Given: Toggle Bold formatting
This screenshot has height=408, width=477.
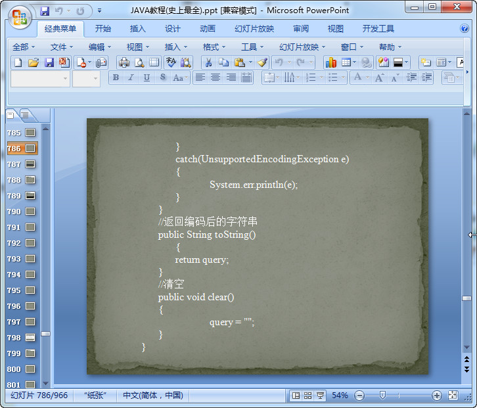Looking at the screenshot, I should (x=116, y=78).
